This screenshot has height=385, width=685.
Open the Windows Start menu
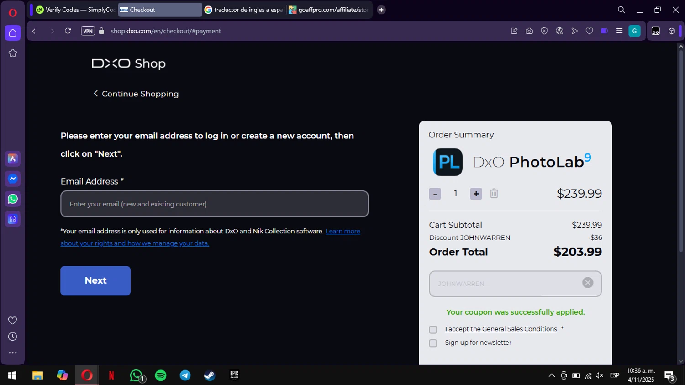tap(12, 375)
